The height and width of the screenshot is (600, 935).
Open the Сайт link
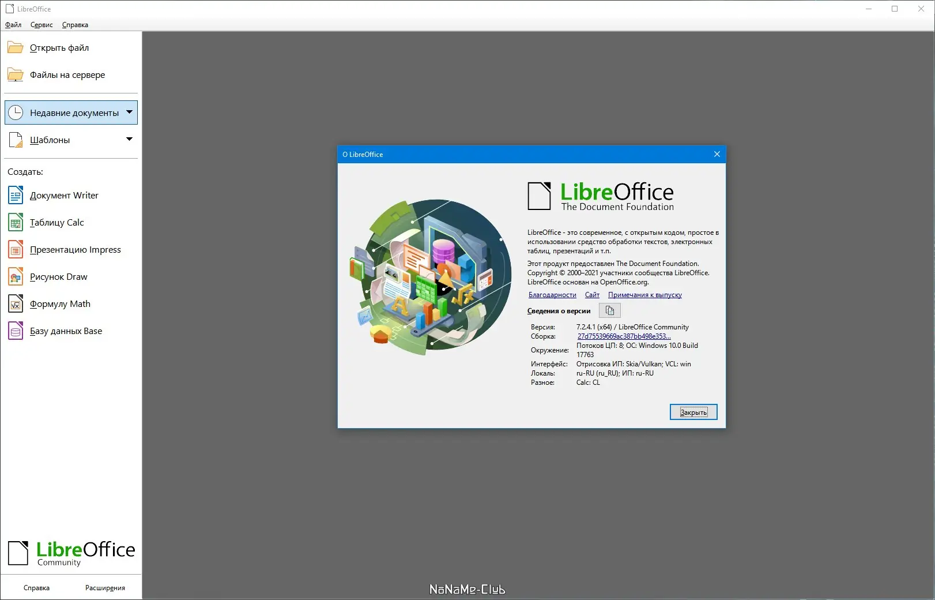[592, 295]
